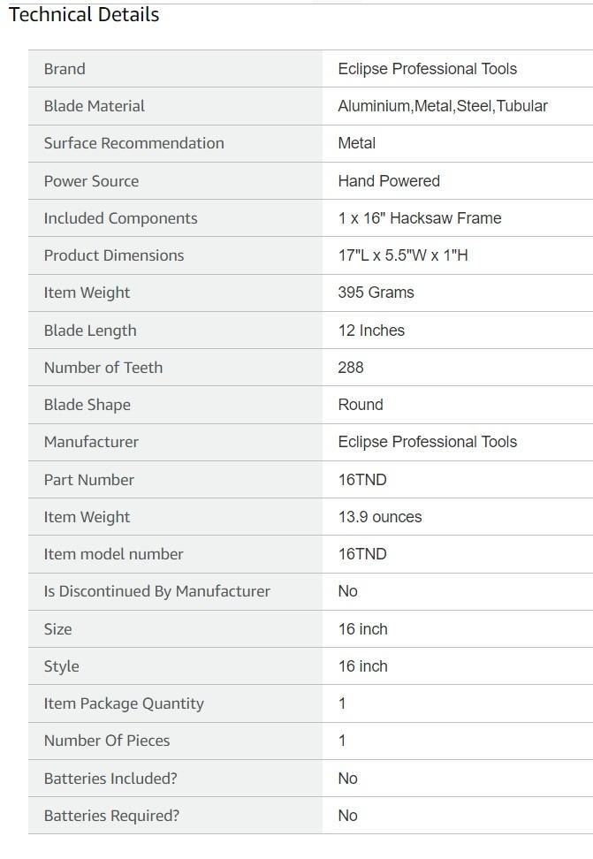Click the 395 Grams weight value
This screenshot has width=593, height=859.
376,293
